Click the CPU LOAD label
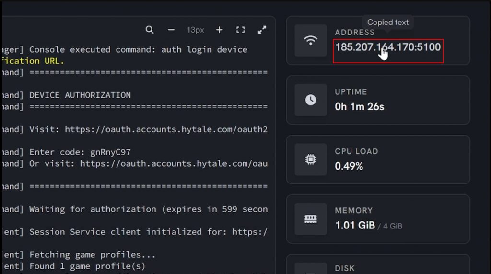 pos(356,151)
